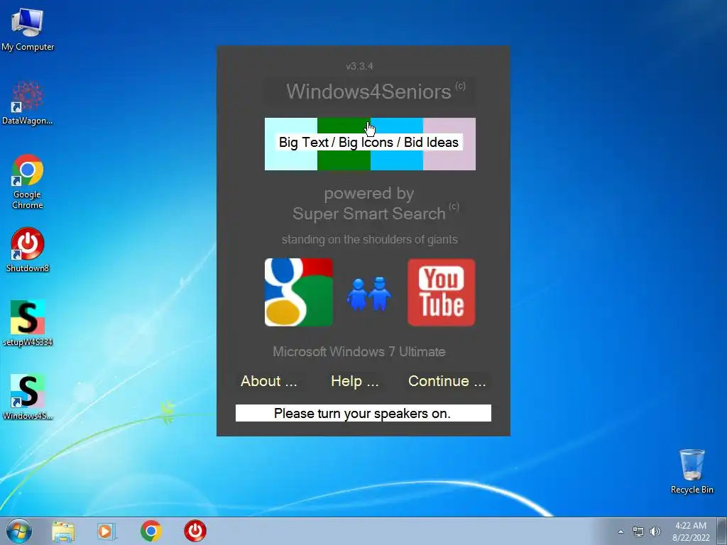The height and width of the screenshot is (545, 727).
Task: Click the 'Please turn your speakers on.' field
Action: coord(363,413)
